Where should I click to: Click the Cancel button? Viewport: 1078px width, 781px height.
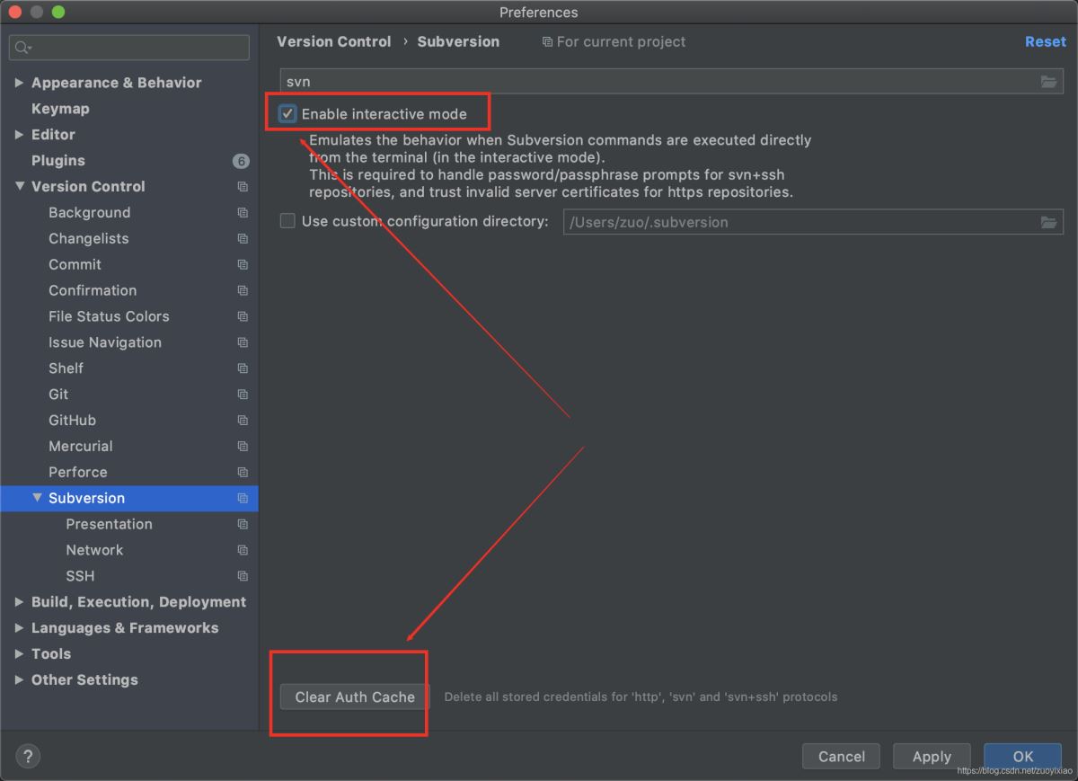point(842,757)
